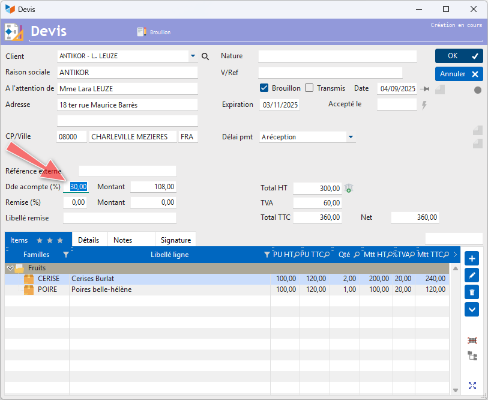Edit selected line with the pencil icon
The width and height of the screenshot is (488, 400).
472,276
